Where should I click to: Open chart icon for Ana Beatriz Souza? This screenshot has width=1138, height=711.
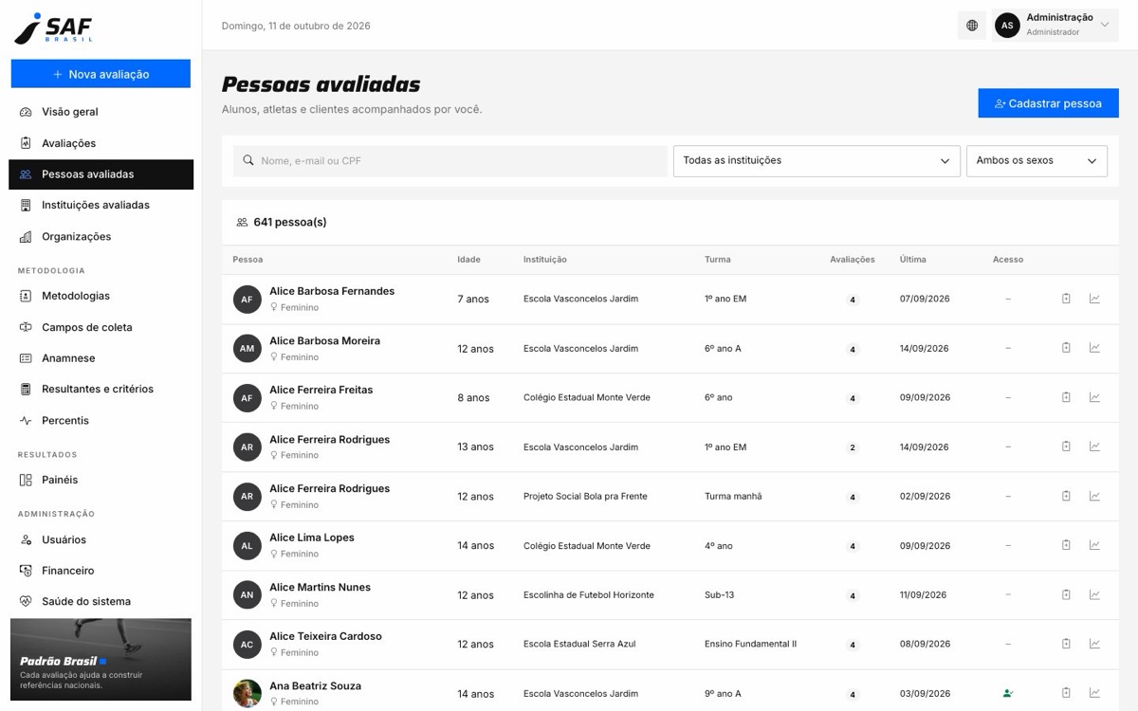click(1094, 693)
